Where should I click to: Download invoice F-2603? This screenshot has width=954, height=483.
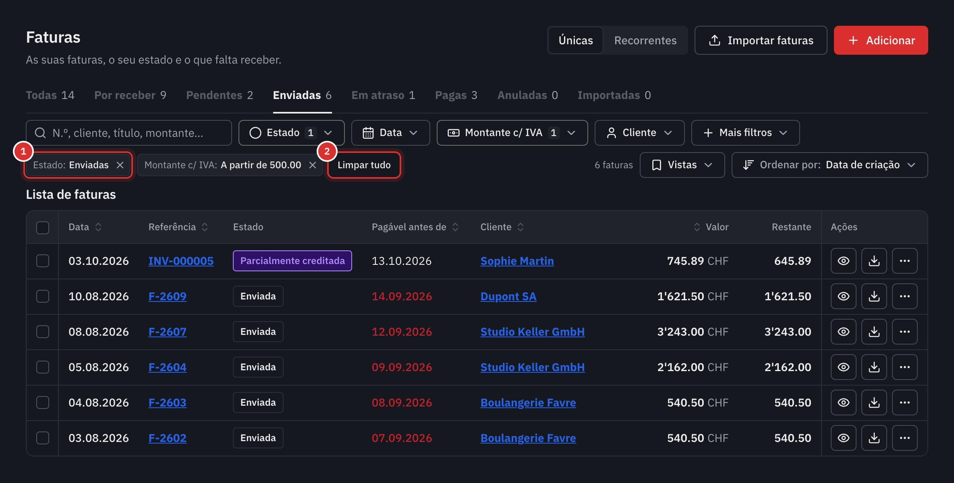874,402
